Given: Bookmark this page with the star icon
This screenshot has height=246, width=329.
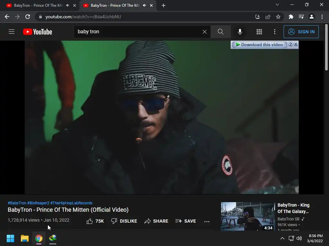Looking at the screenshot, I should tap(278, 17).
